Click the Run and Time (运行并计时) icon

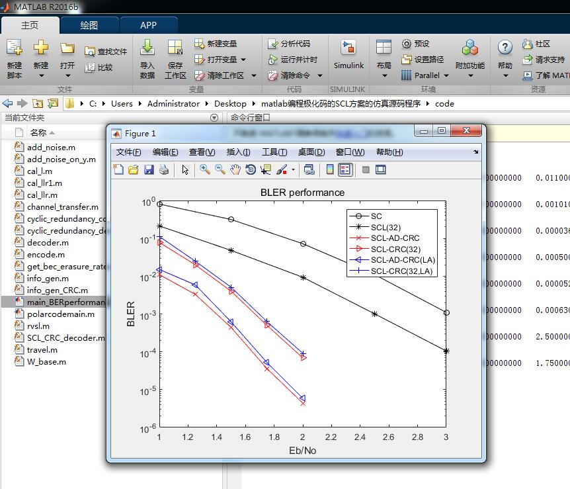point(273,60)
